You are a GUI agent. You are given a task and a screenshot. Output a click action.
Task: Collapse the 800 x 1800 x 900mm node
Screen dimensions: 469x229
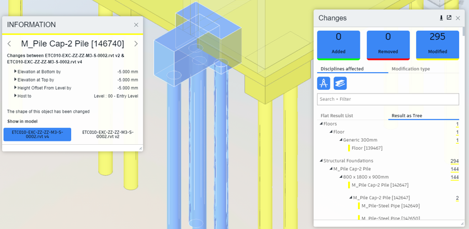click(x=341, y=177)
